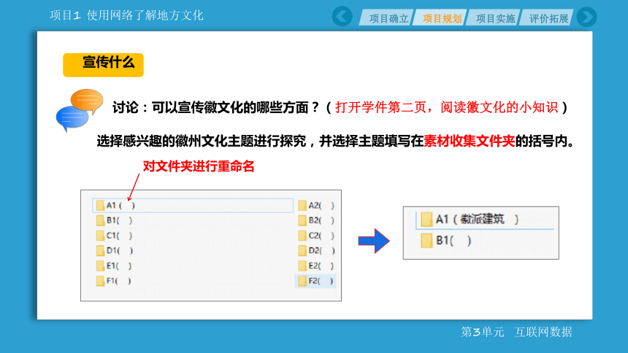The image size is (628, 353).
Task: Click the red 素材收集文件夹 text
Action: tap(469, 141)
